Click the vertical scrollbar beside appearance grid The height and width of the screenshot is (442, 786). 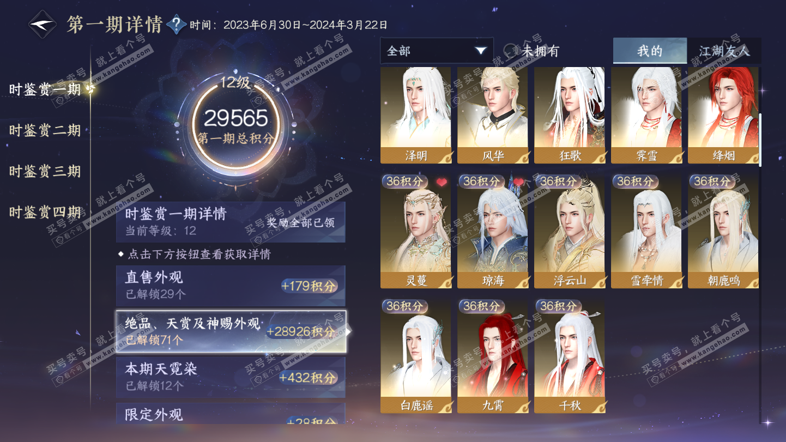pyautogui.click(x=760, y=140)
